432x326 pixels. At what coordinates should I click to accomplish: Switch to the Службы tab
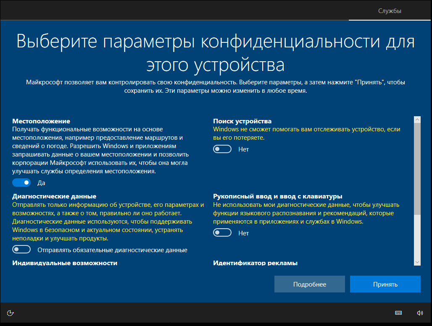point(390,11)
